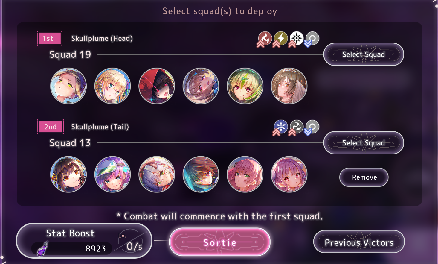The height and width of the screenshot is (264, 438).
Task: Click the purple potion icon in Stat Boost
Action: [x=42, y=248]
